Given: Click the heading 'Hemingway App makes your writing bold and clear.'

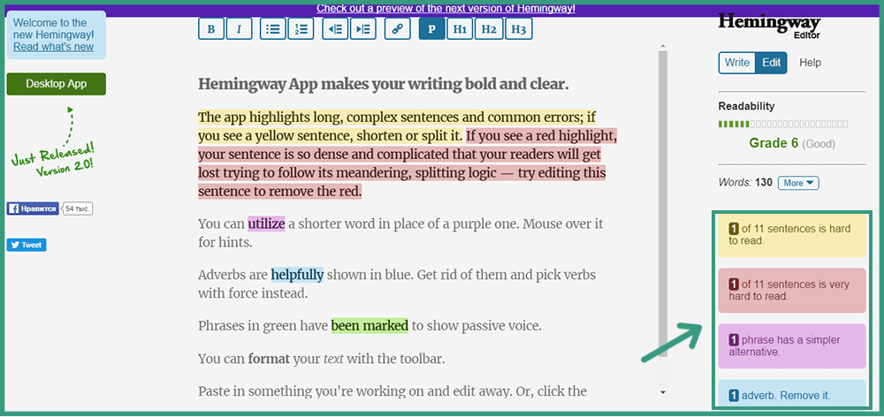Looking at the screenshot, I should tap(384, 85).
